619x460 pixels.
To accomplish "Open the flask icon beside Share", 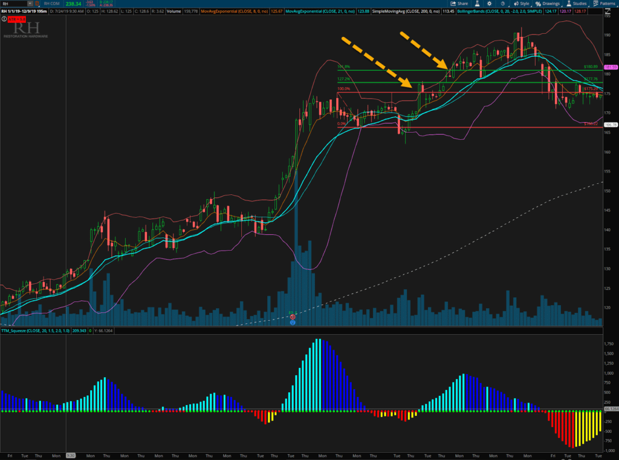I will pyautogui.click(x=478, y=4).
